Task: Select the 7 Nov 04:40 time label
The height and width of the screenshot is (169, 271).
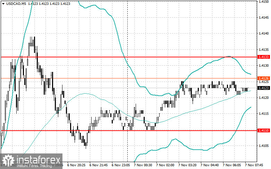Action: 210,165
